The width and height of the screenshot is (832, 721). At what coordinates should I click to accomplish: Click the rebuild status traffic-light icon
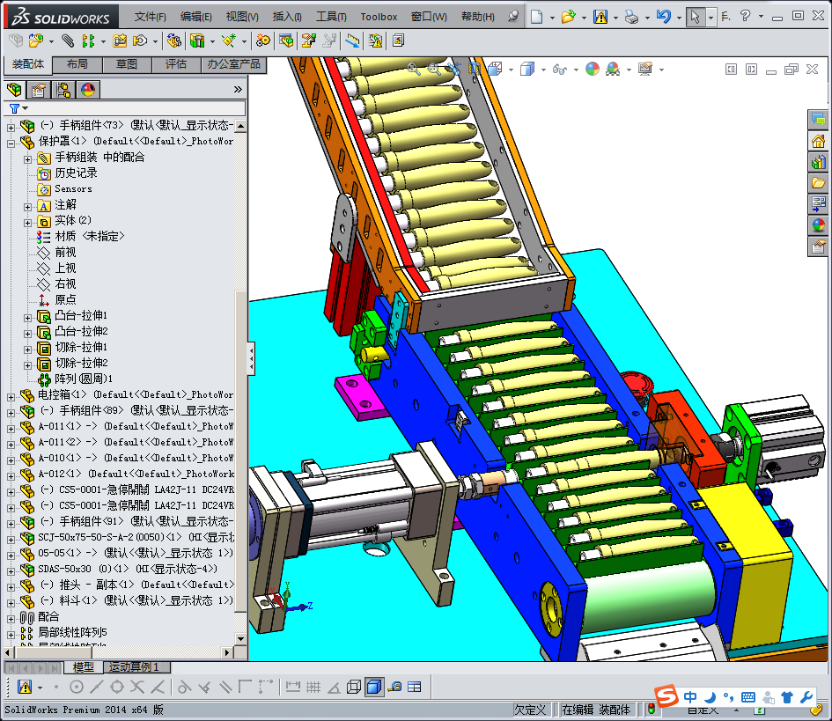pos(652,709)
